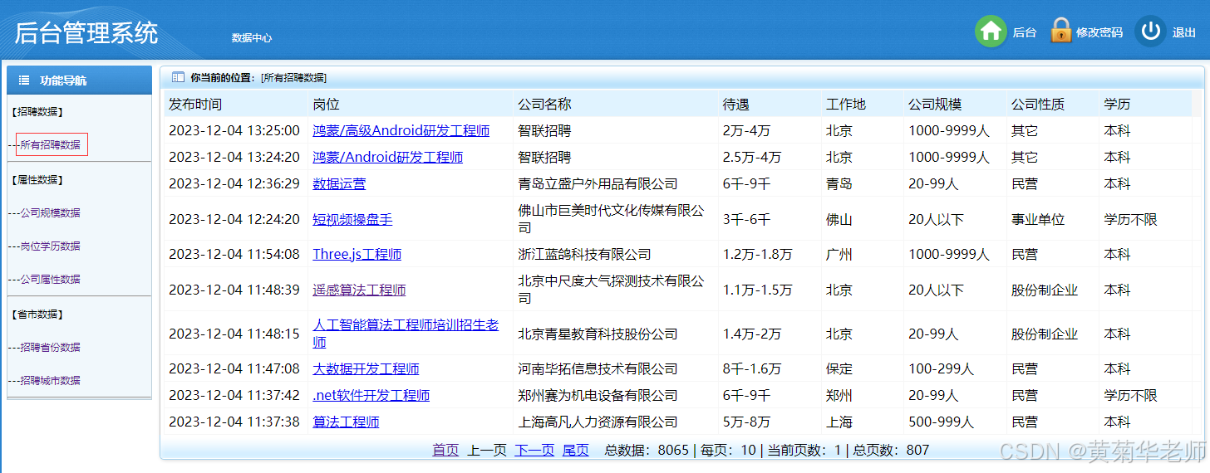
Task: Open the 遥感算法工程师 job link
Action: click(359, 290)
